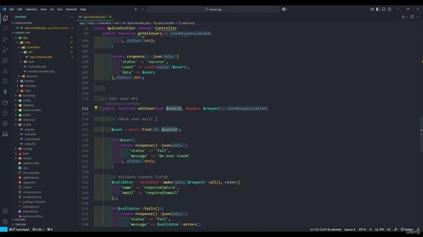Image resolution: width=423 pixels, height=237 pixels.
Task: Open the Search view in activity bar
Action: (x=5, y=28)
